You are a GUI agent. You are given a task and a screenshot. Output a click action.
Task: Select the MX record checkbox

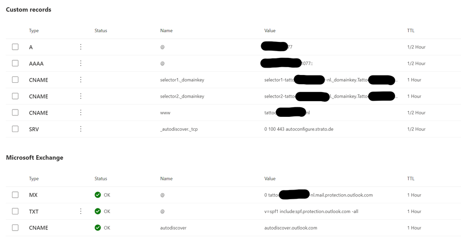point(15,195)
